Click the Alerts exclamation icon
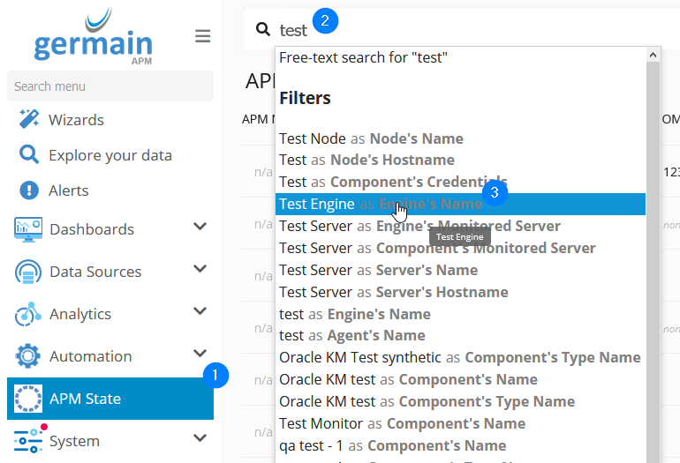 [x=29, y=190]
